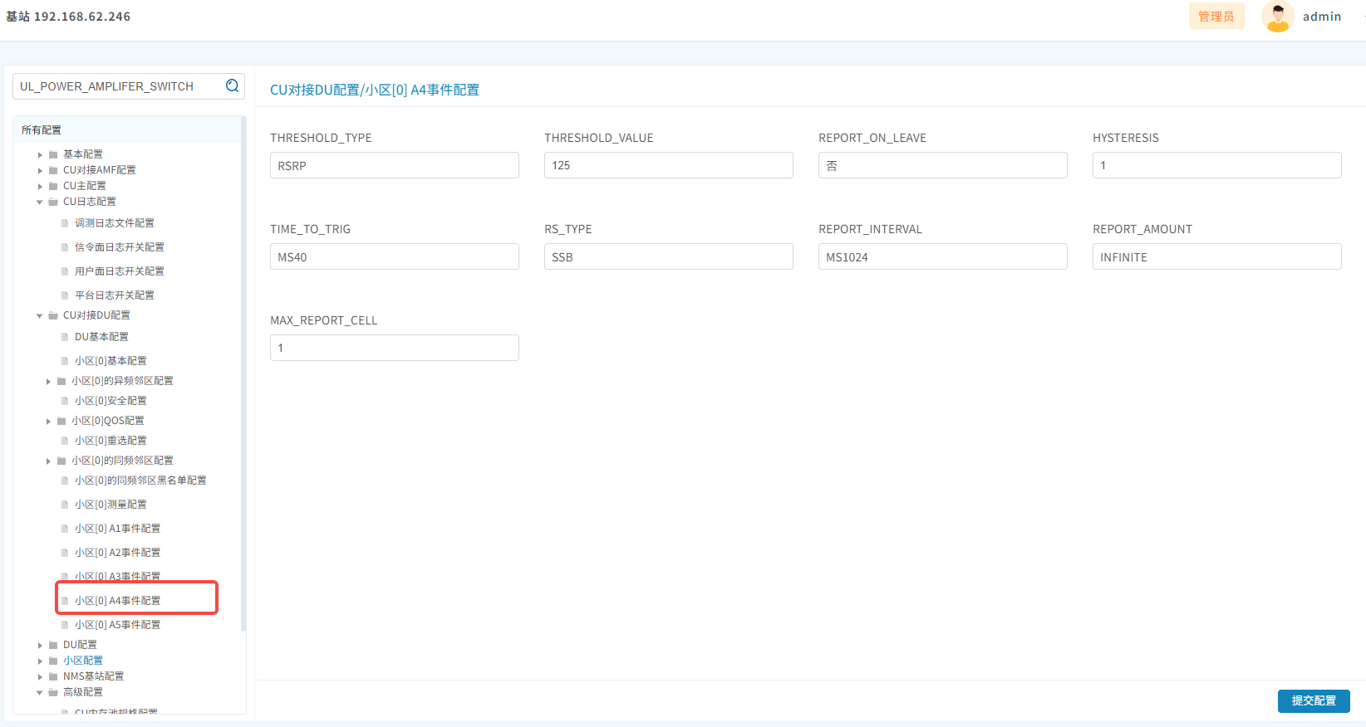
Task: Expand 小区[0]的异频邻区配置 node
Action: pyautogui.click(x=48, y=381)
